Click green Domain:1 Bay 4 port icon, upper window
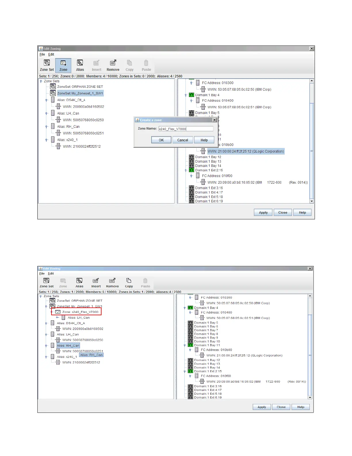352x456 pixels. click(192, 95)
